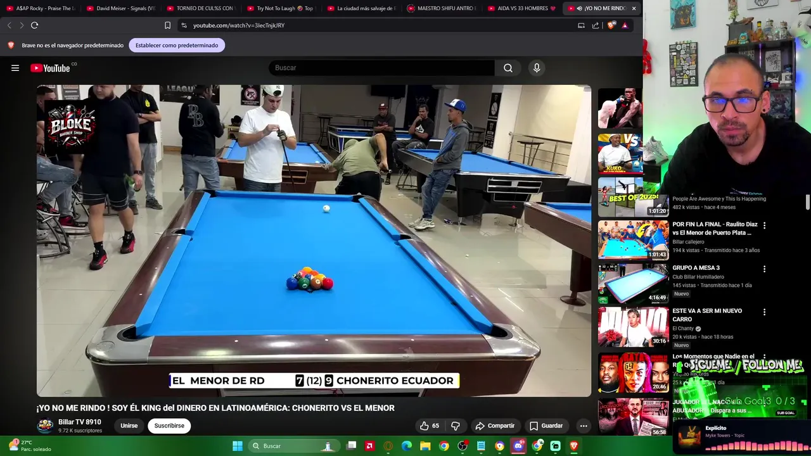Image resolution: width=811 pixels, height=456 pixels.
Task: Open the 30:16 El Chanty thumbnail
Action: tap(633, 327)
